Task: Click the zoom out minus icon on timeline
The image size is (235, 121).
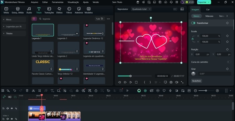Action: [195, 90]
